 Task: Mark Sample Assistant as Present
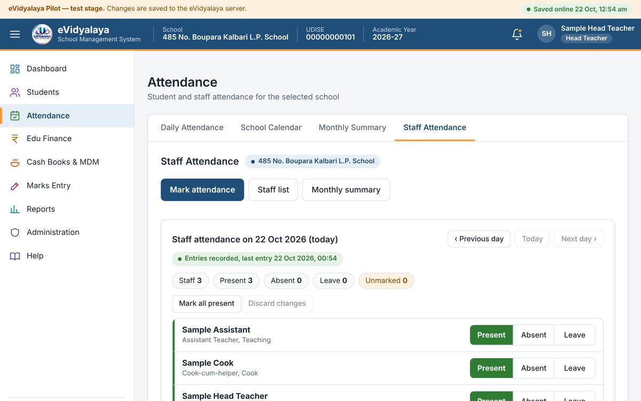(x=491, y=335)
